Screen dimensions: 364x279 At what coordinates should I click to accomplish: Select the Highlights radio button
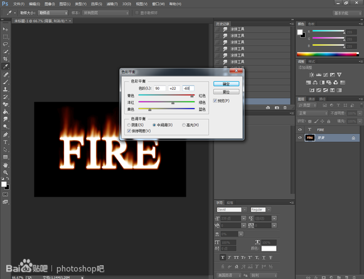[x=184, y=125]
